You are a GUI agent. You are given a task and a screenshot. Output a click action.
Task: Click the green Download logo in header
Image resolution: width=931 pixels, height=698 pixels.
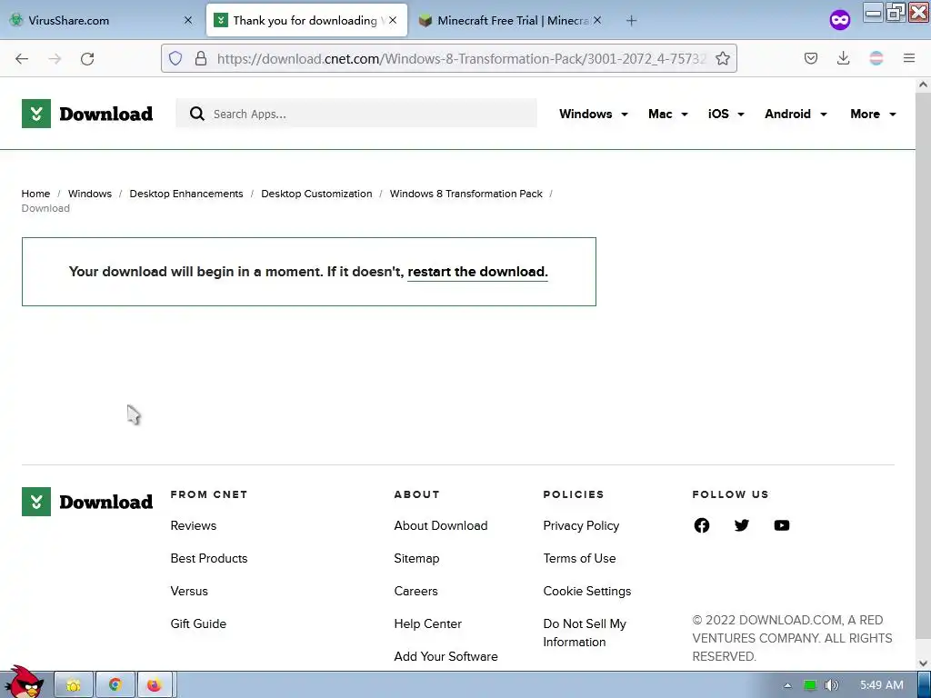pos(87,114)
